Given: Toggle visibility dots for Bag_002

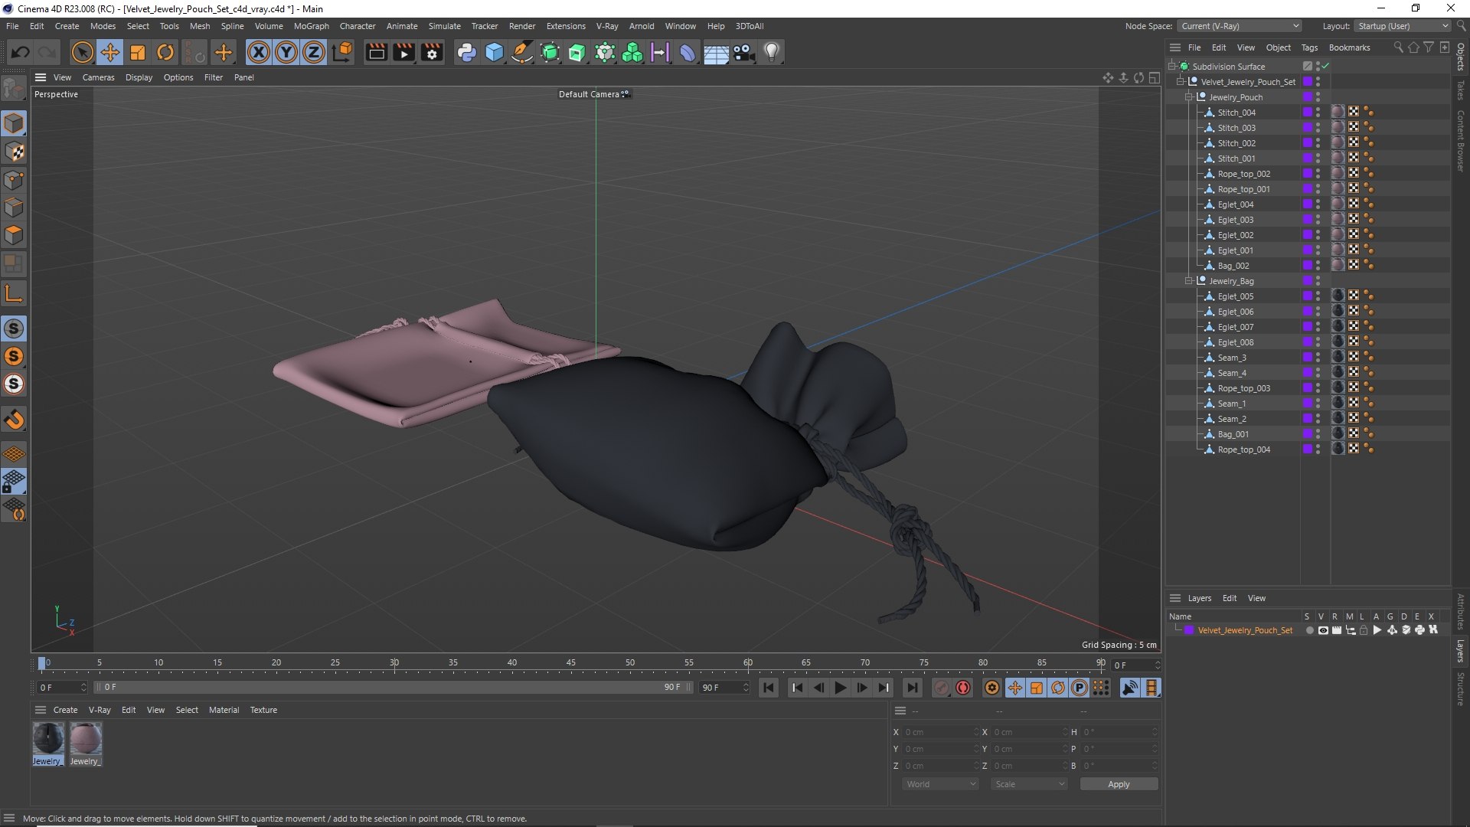Looking at the screenshot, I should pos(1318,266).
